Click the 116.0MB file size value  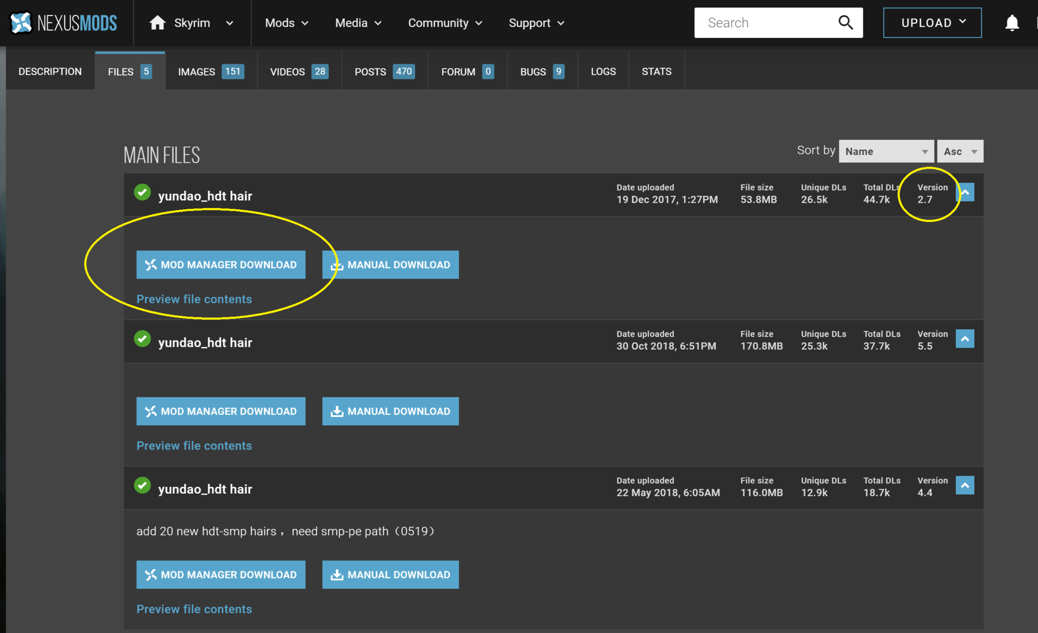(761, 492)
